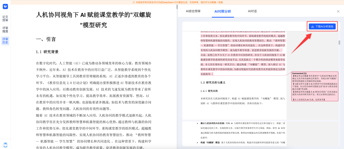Click the blue app logo icon
Image resolution: width=344 pixels, height=149 pixels.
tap(5, 7)
